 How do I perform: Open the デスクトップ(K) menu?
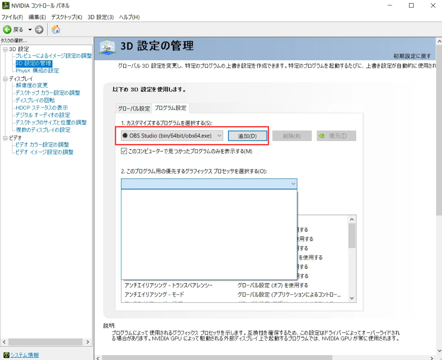pyautogui.click(x=66, y=17)
